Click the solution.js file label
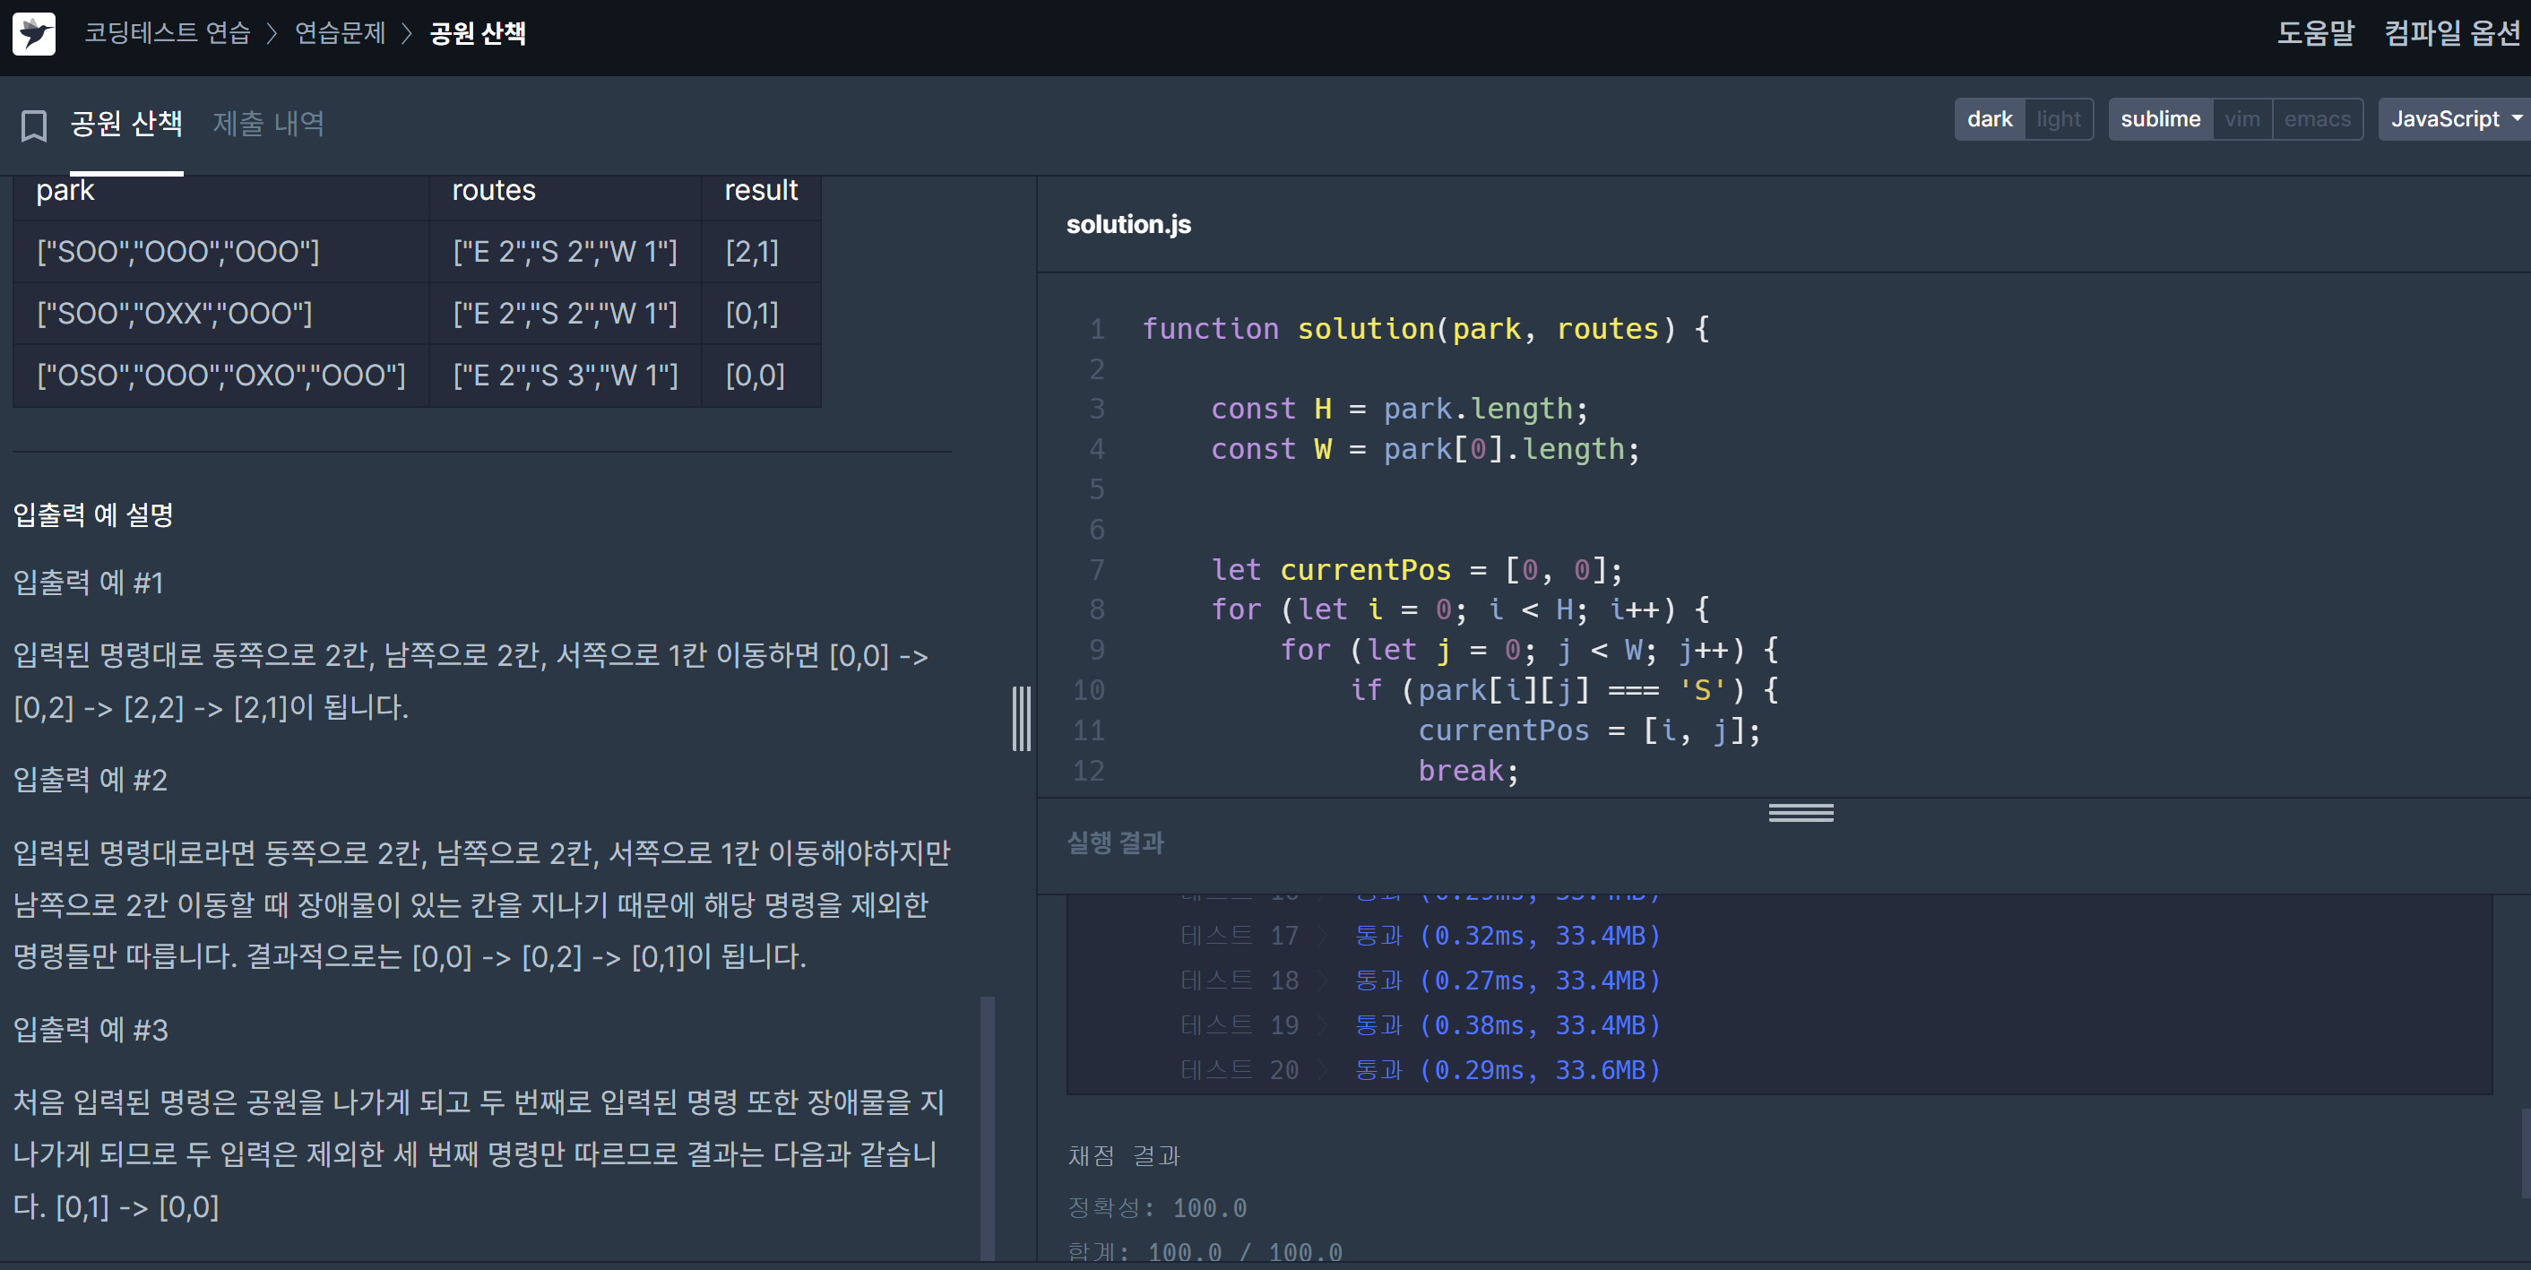This screenshot has width=2531, height=1270. click(x=1128, y=225)
